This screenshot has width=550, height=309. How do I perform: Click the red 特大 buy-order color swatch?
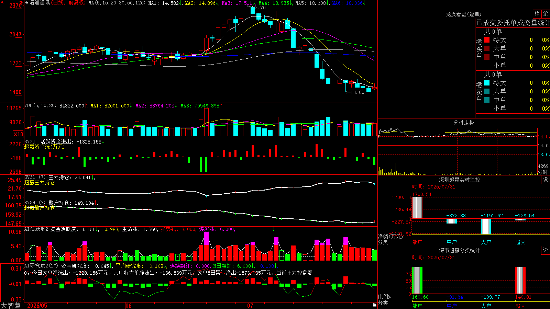487,40
